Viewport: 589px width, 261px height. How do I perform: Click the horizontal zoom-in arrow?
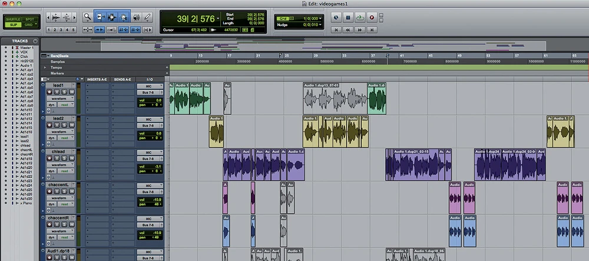click(x=75, y=17)
